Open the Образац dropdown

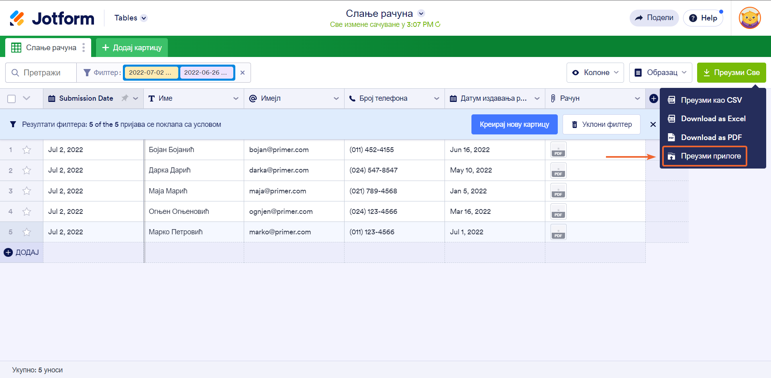point(660,73)
